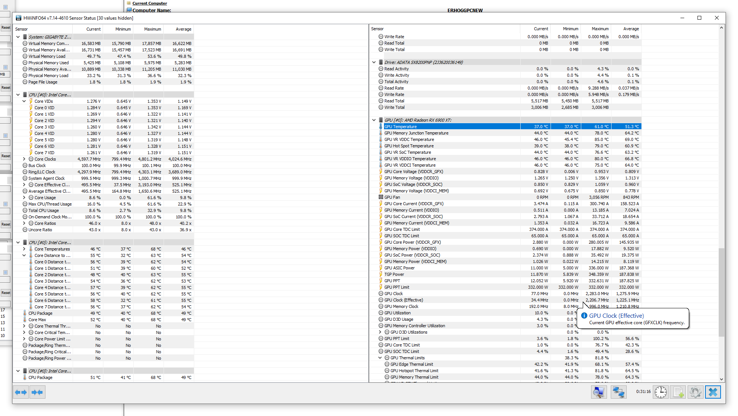738x416 pixels.
Task: Open the summary view monitor-magnifier icon
Action: pyautogui.click(x=599, y=392)
